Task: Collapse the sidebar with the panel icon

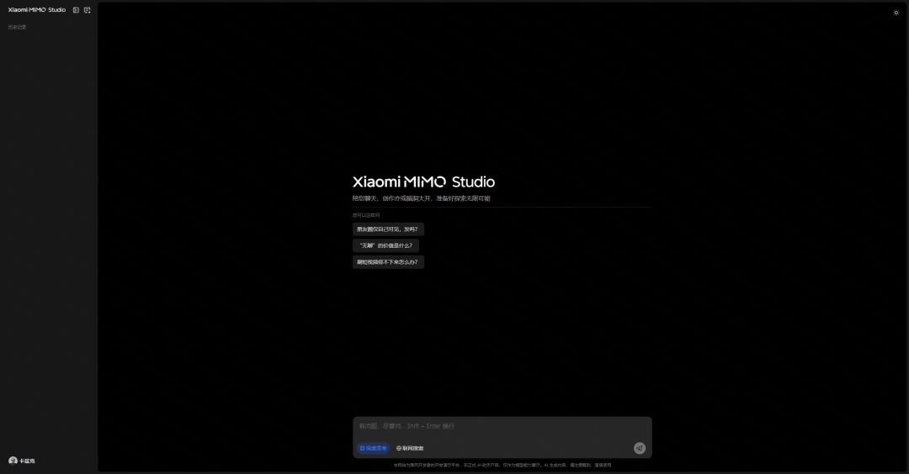Action: tap(76, 10)
